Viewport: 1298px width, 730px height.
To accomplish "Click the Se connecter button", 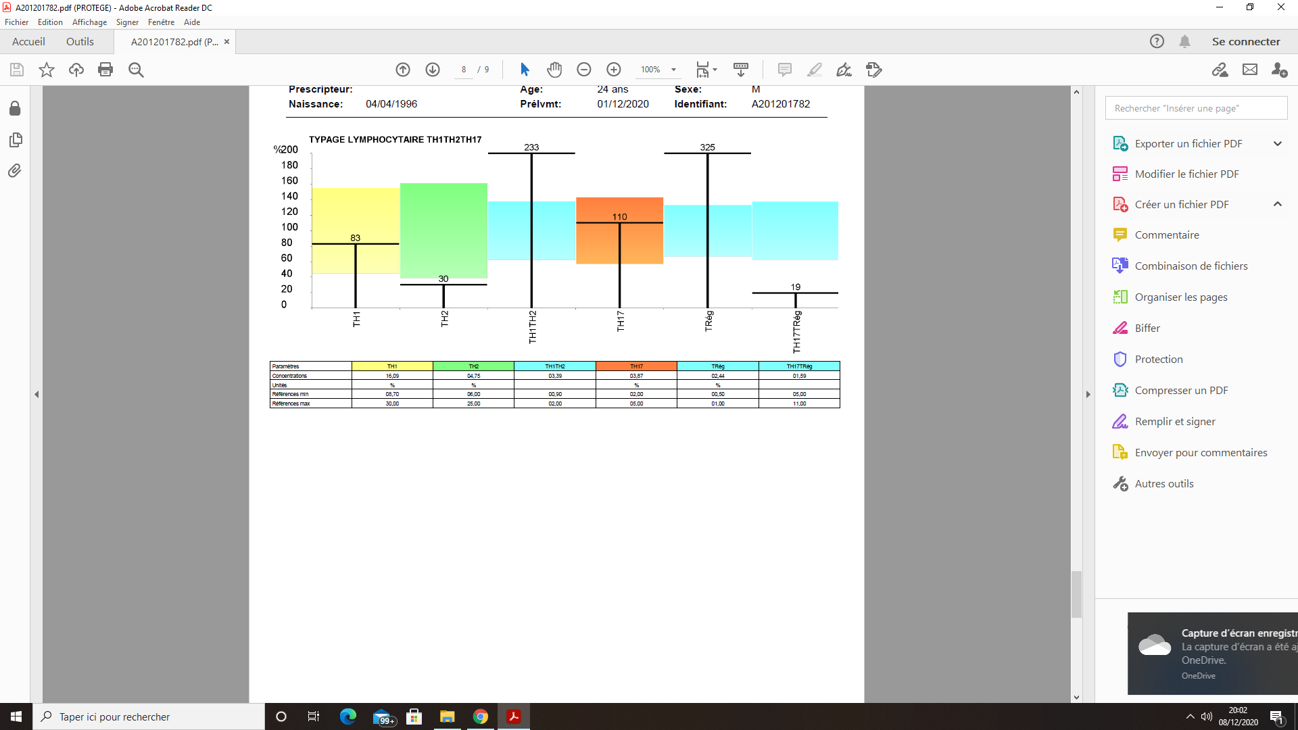I will pyautogui.click(x=1245, y=42).
